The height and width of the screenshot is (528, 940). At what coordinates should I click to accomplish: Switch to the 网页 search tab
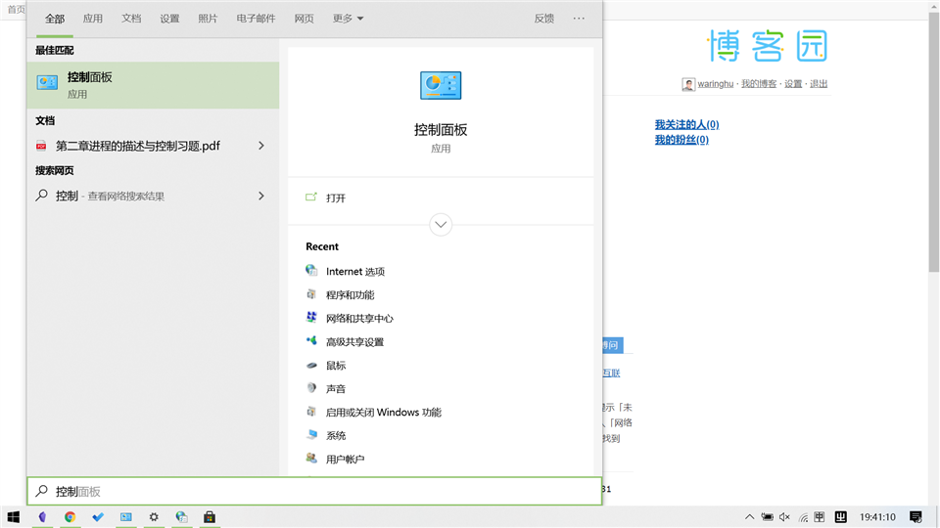[x=304, y=19]
